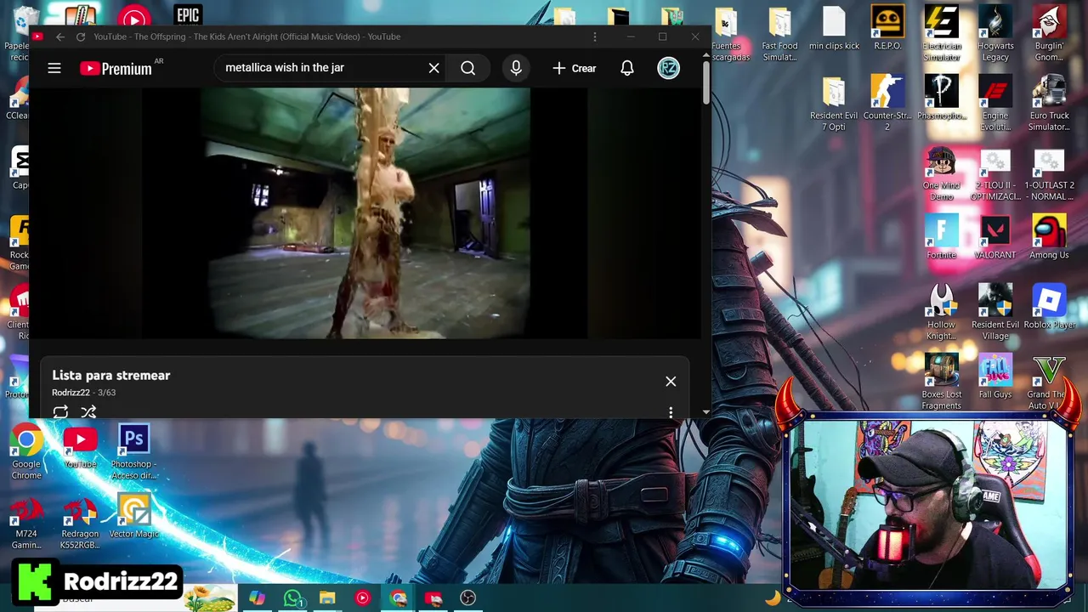Open the Roblox Player shortcut

click(1049, 307)
